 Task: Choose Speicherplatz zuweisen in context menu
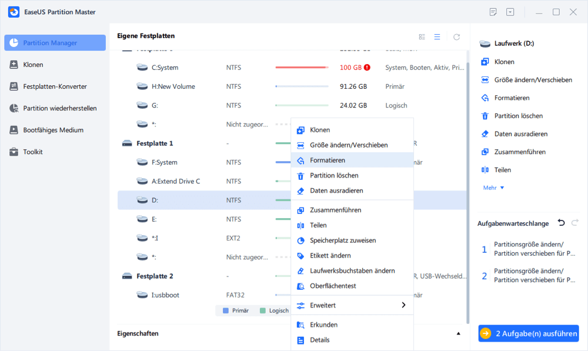pyautogui.click(x=352, y=240)
